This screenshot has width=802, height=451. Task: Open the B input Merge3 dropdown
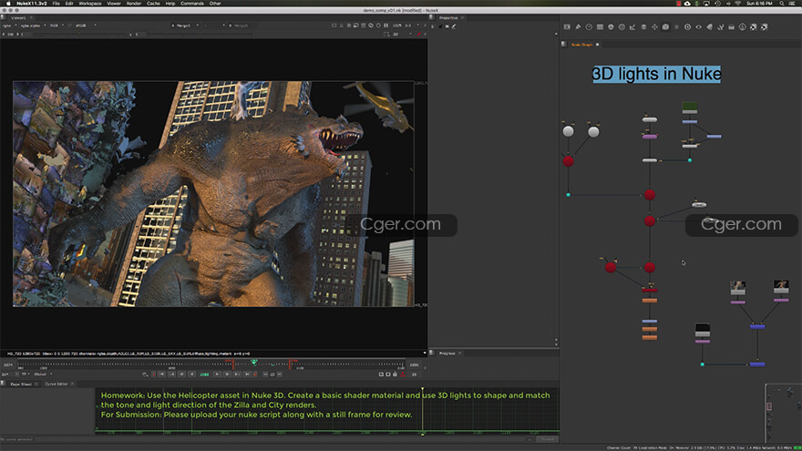click(x=241, y=26)
